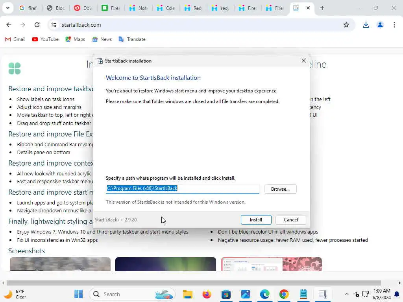403x302 pixels.
Task: Go back in Chrome history
Action: 9,25
